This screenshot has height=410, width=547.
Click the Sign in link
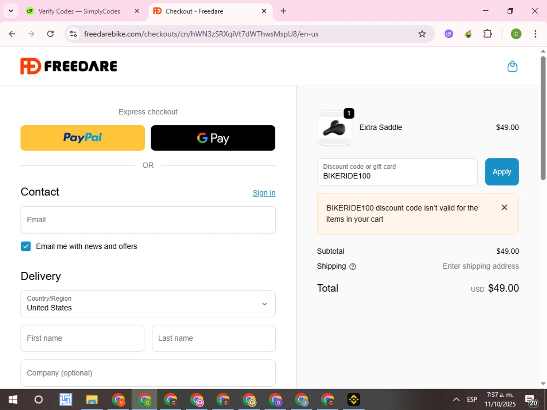(x=264, y=193)
